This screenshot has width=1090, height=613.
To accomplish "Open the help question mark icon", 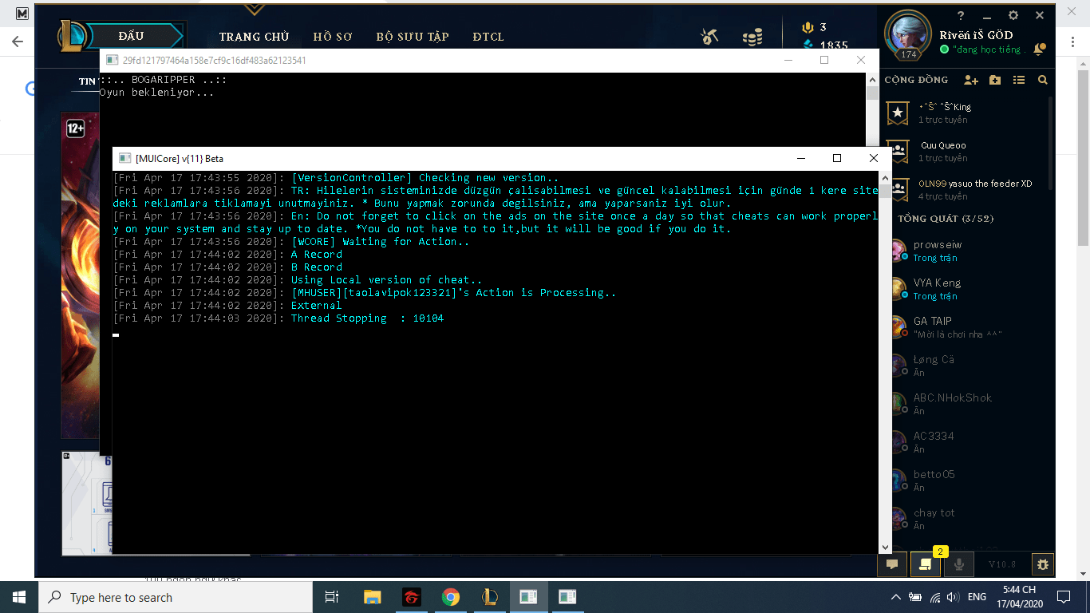I will pos(961,15).
